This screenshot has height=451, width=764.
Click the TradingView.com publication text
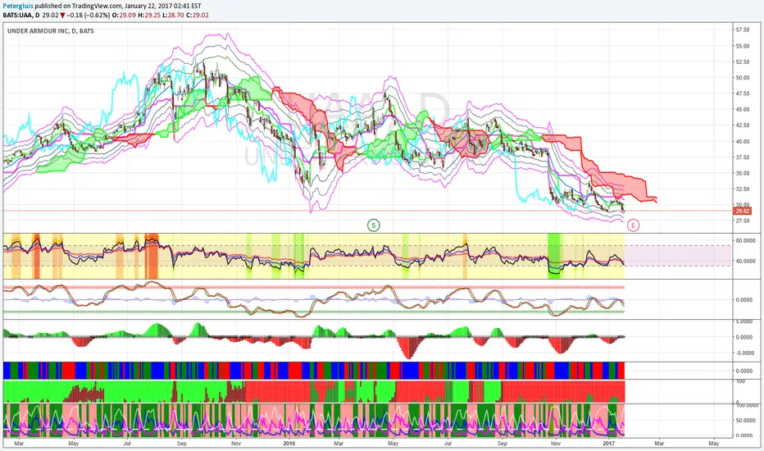[97, 7]
